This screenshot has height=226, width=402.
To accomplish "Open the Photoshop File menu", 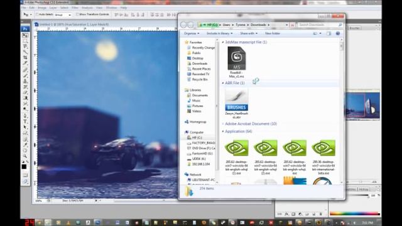I will (24, 8).
